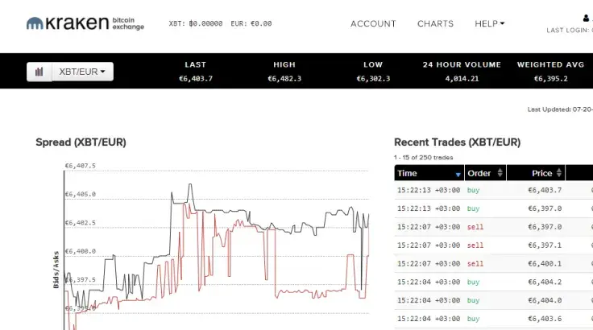Click the user profile icon
593x330 pixels.
coord(586,19)
